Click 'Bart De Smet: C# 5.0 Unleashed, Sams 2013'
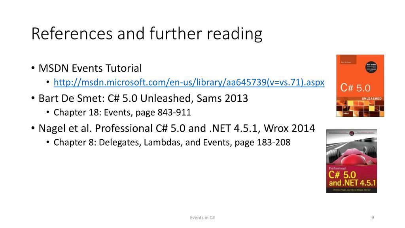Viewport: 405px width, 228px height. 143,98
